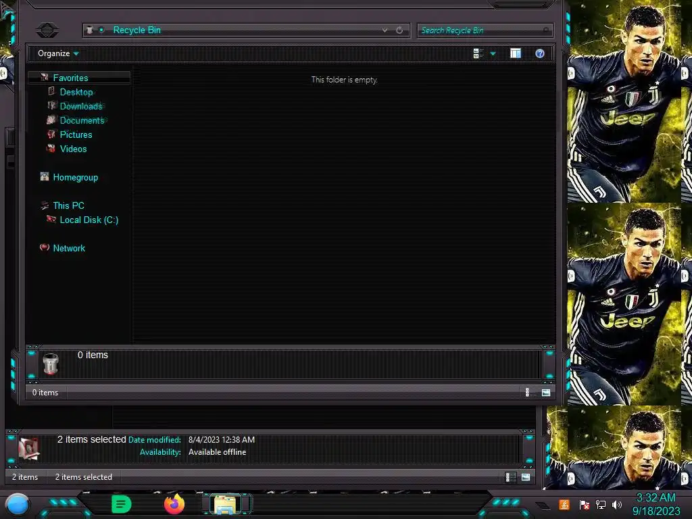Open the green notes app on taskbar
The image size is (692, 519).
tap(122, 504)
